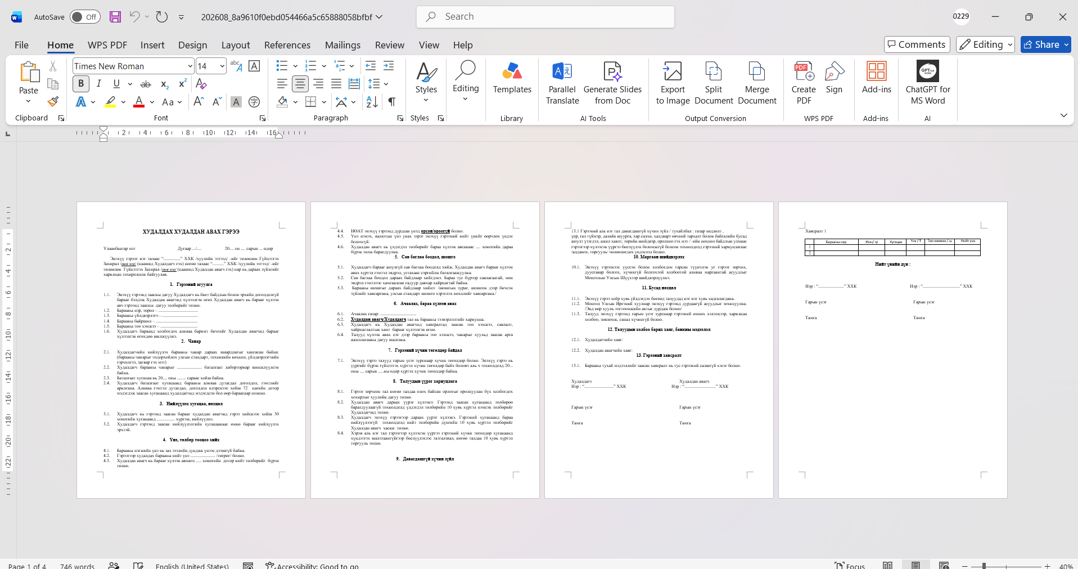This screenshot has height=569, width=1078.
Task: Click the Comments button
Action: pos(917,44)
